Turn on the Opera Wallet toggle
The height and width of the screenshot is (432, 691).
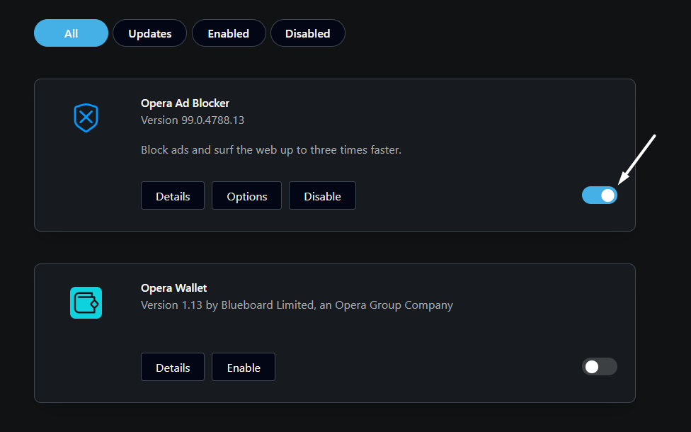pyautogui.click(x=600, y=366)
